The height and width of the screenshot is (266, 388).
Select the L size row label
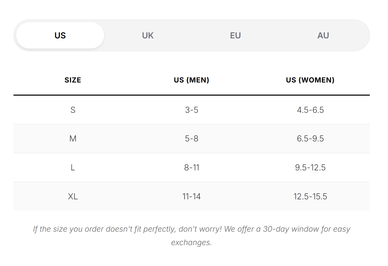[x=73, y=168]
